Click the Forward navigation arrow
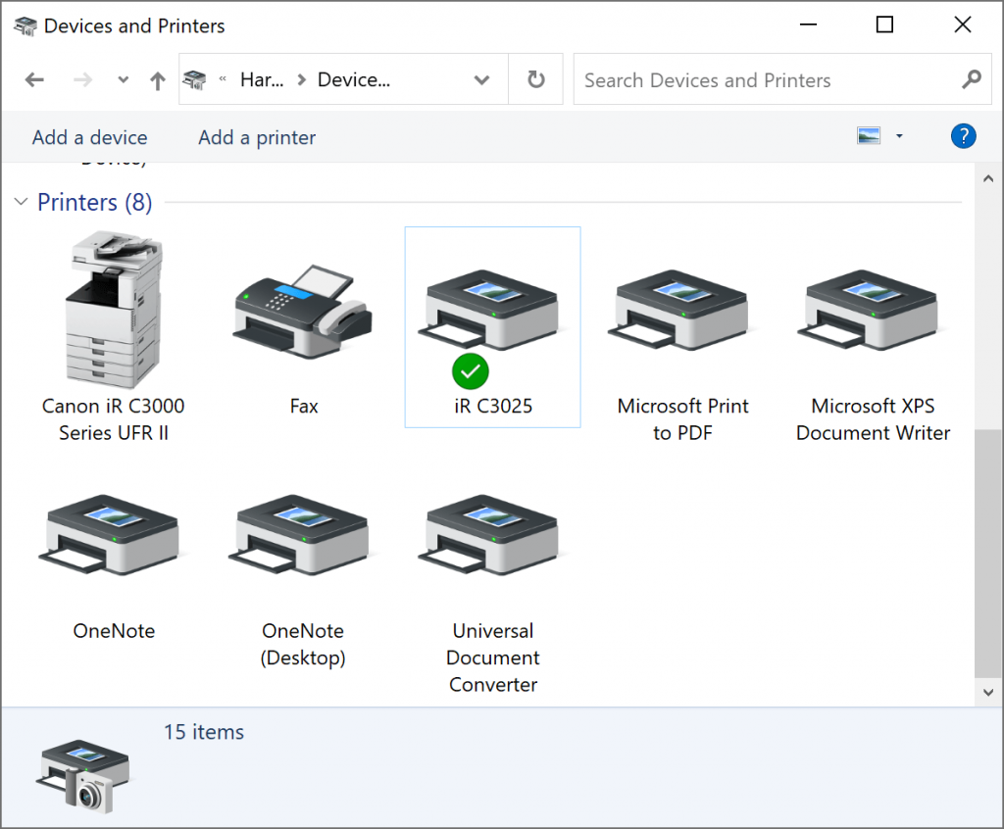Viewport: 1004px width, 829px height. (82, 80)
